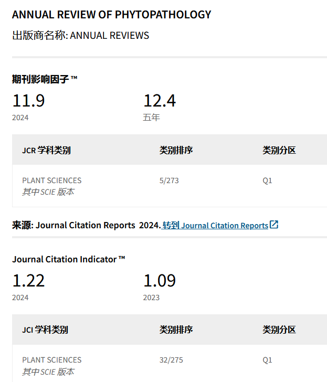Click the Q1 quartile in the JCR table
The width and height of the screenshot is (327, 382).
point(267,181)
